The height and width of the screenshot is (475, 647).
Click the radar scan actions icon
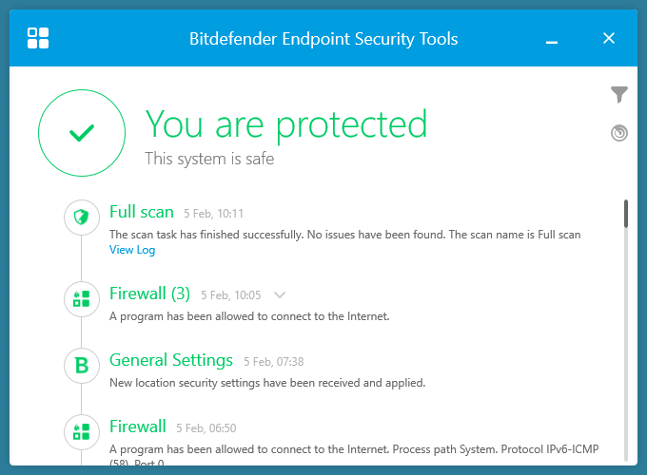tap(619, 133)
